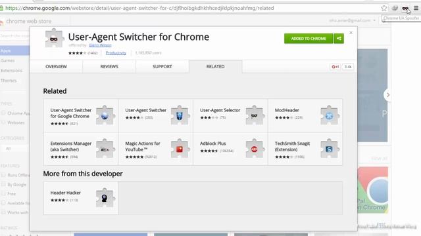Click the ModHeader extension icon

[x=330, y=115]
